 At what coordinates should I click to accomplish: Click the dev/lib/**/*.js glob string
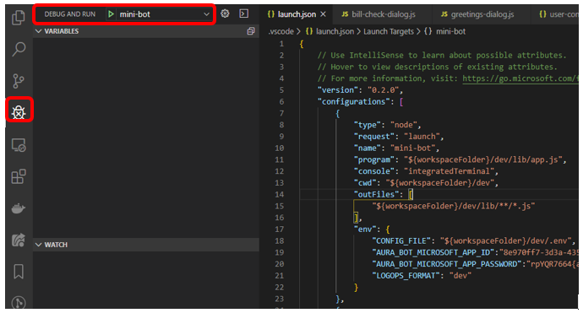pyautogui.click(x=454, y=206)
